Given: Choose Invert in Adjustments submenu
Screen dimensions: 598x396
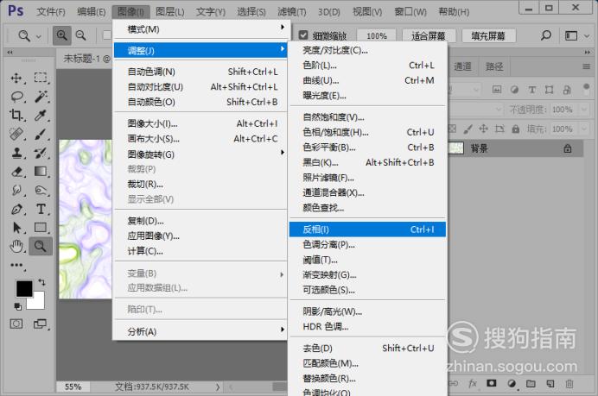Looking at the screenshot, I should (367, 229).
